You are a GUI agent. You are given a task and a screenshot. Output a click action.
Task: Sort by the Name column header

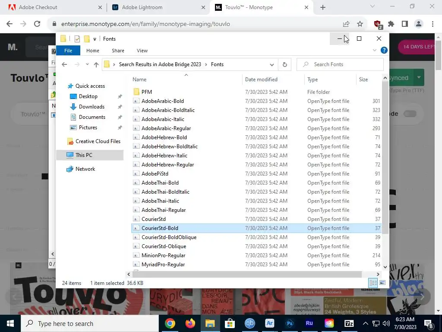[186, 80]
